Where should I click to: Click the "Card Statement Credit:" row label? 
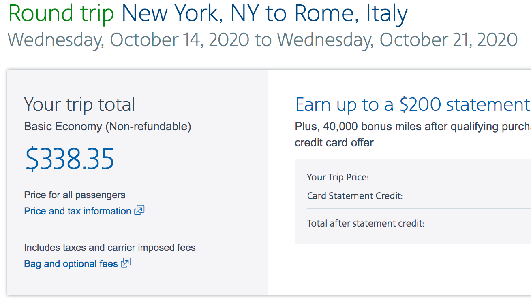point(355,196)
